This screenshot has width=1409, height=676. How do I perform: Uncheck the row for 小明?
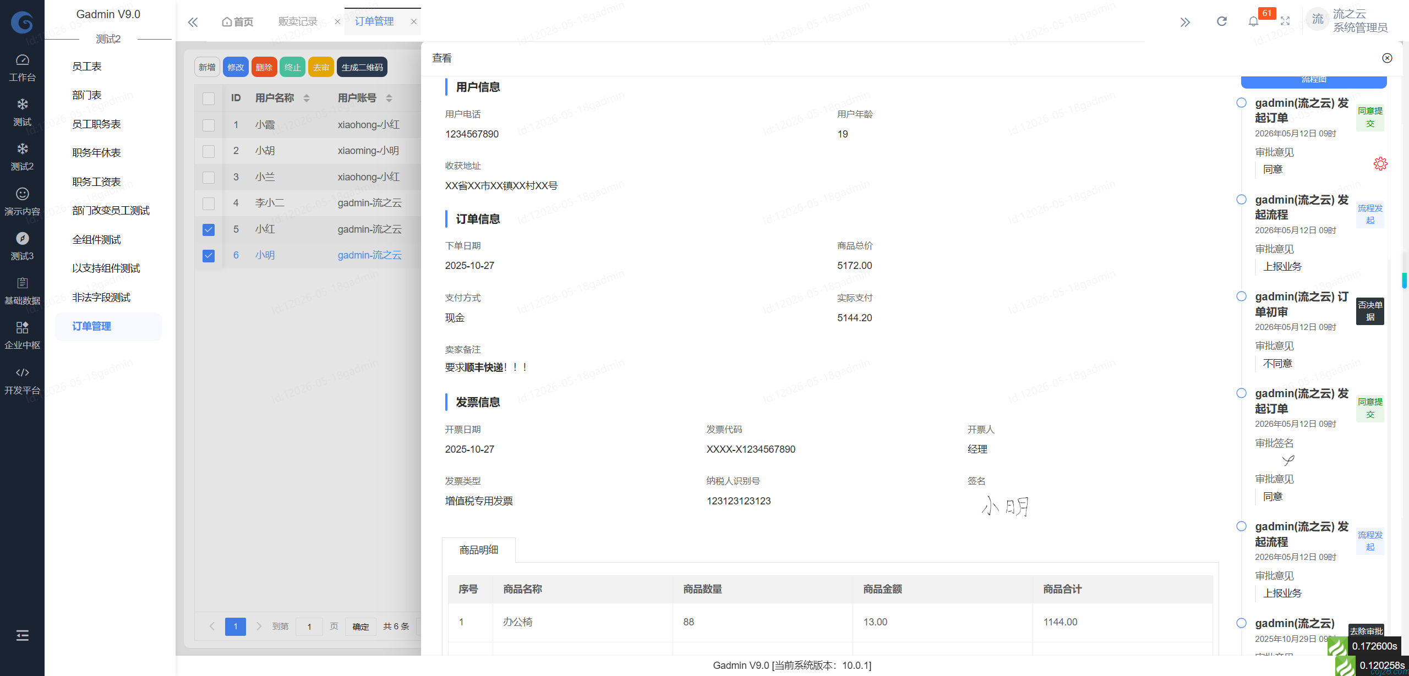point(209,255)
